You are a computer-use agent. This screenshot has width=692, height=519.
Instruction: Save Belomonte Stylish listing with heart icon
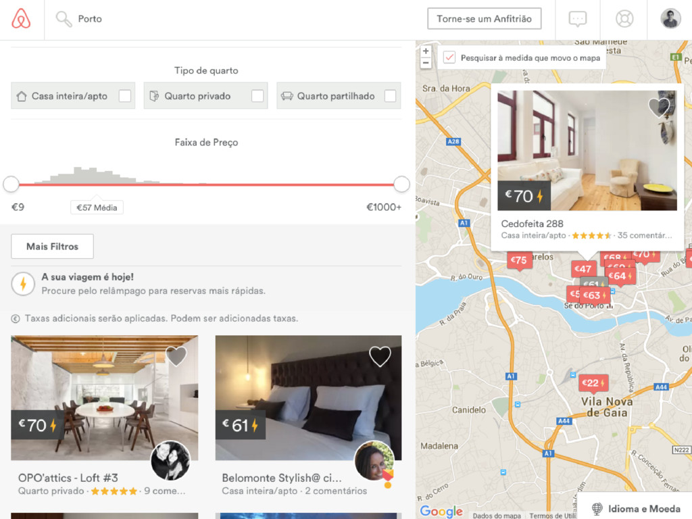380,356
